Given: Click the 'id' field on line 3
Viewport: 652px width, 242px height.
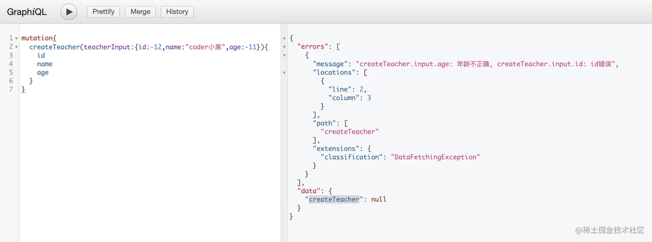Looking at the screenshot, I should 41,55.
